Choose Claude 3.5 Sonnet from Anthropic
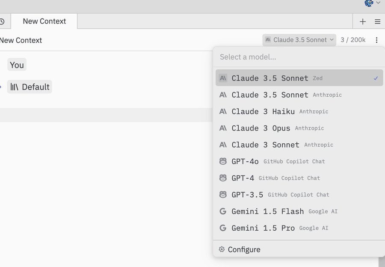 pyautogui.click(x=299, y=95)
